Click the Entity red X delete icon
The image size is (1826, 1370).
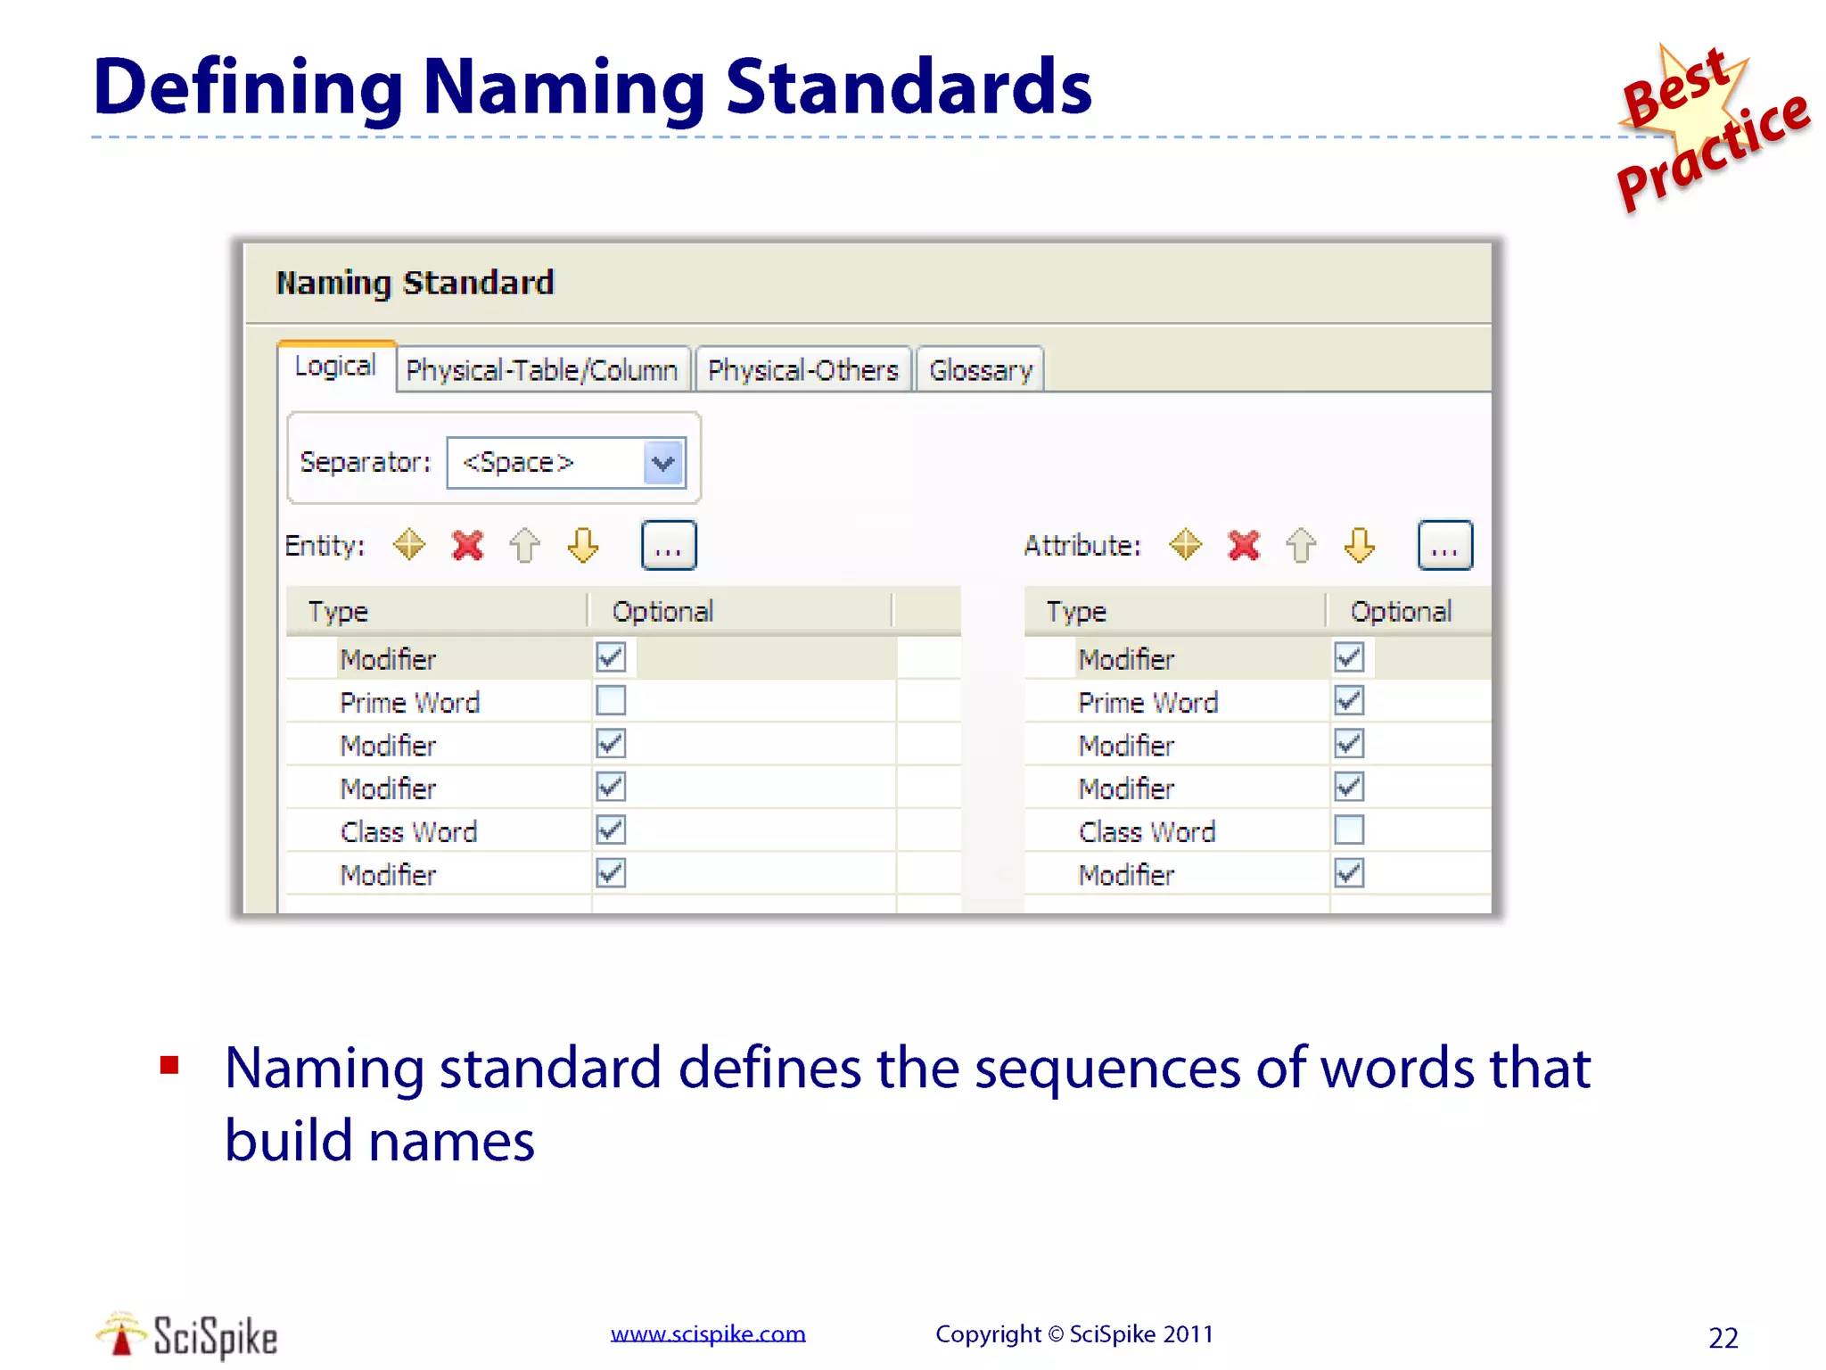[x=467, y=545]
